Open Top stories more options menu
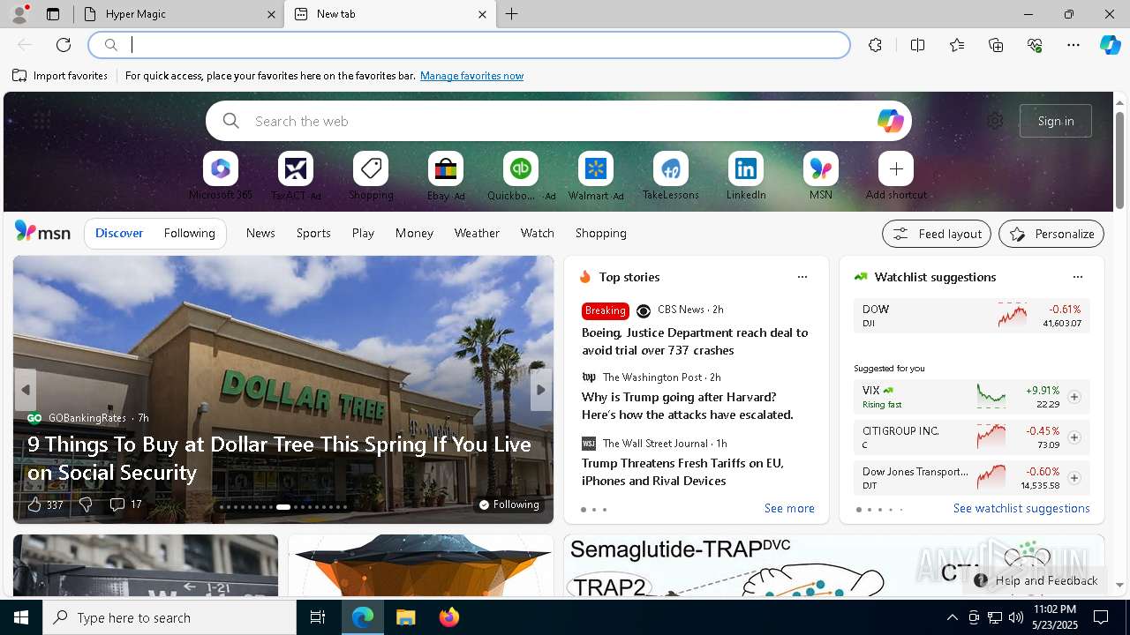Image resolution: width=1130 pixels, height=635 pixels. pyautogui.click(x=802, y=277)
